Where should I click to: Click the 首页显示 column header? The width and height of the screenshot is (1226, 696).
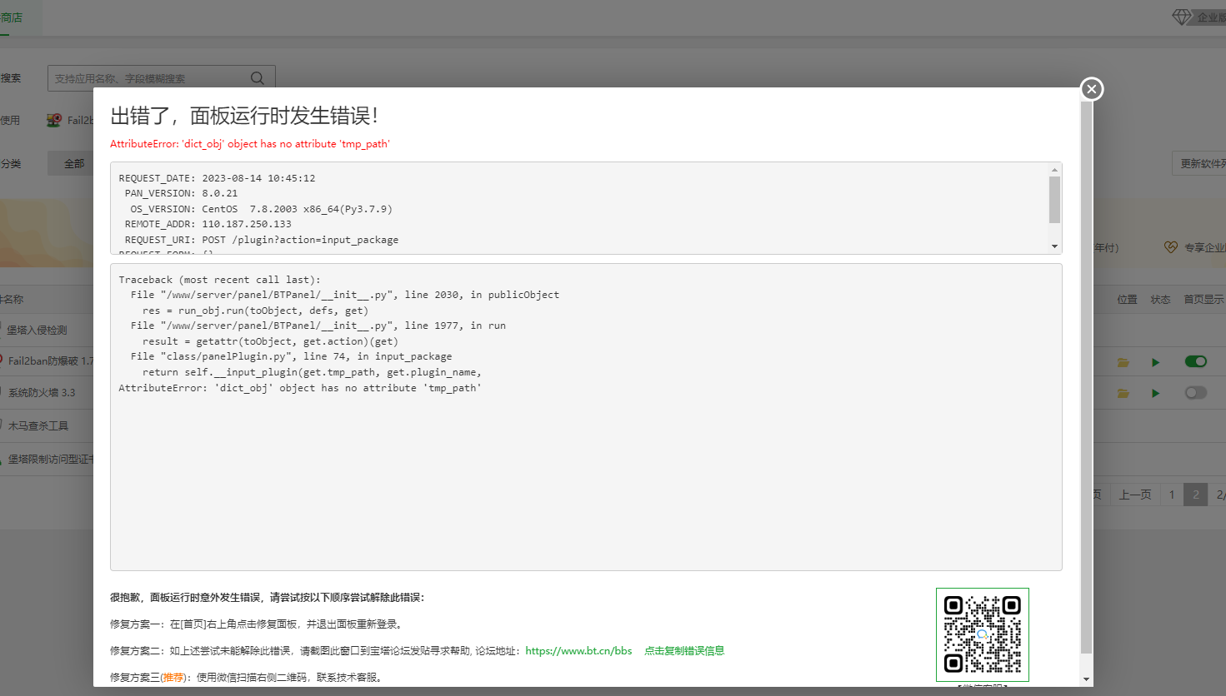(x=1203, y=300)
